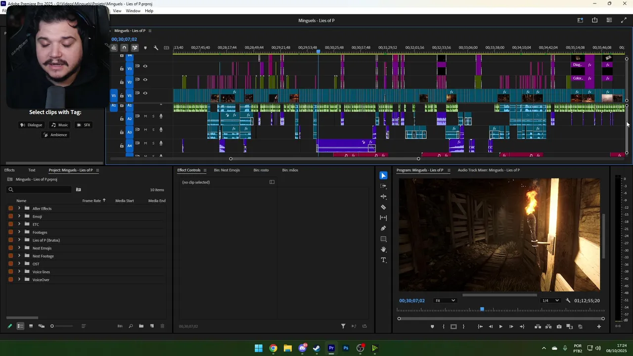Toggle Linked Selection in the timeline

(135, 48)
